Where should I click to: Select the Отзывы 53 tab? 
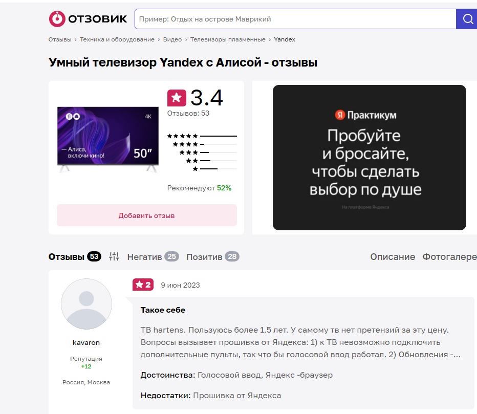click(75, 257)
